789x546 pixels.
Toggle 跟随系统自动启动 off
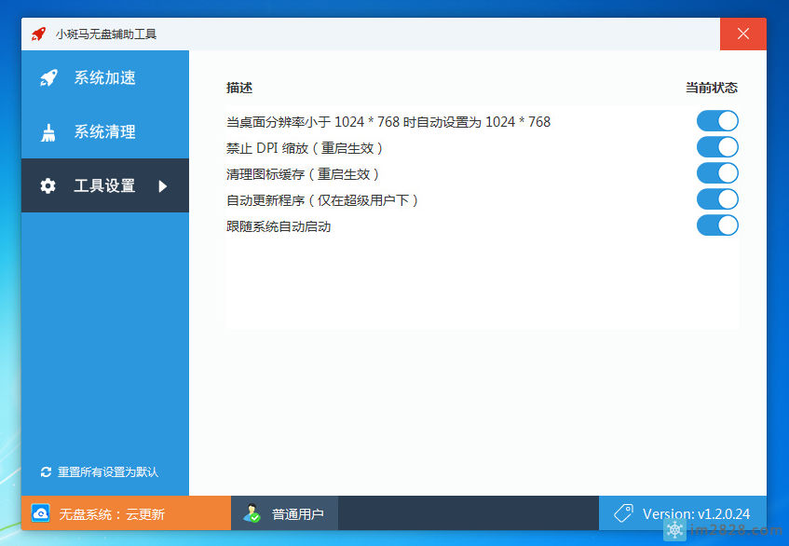point(717,225)
